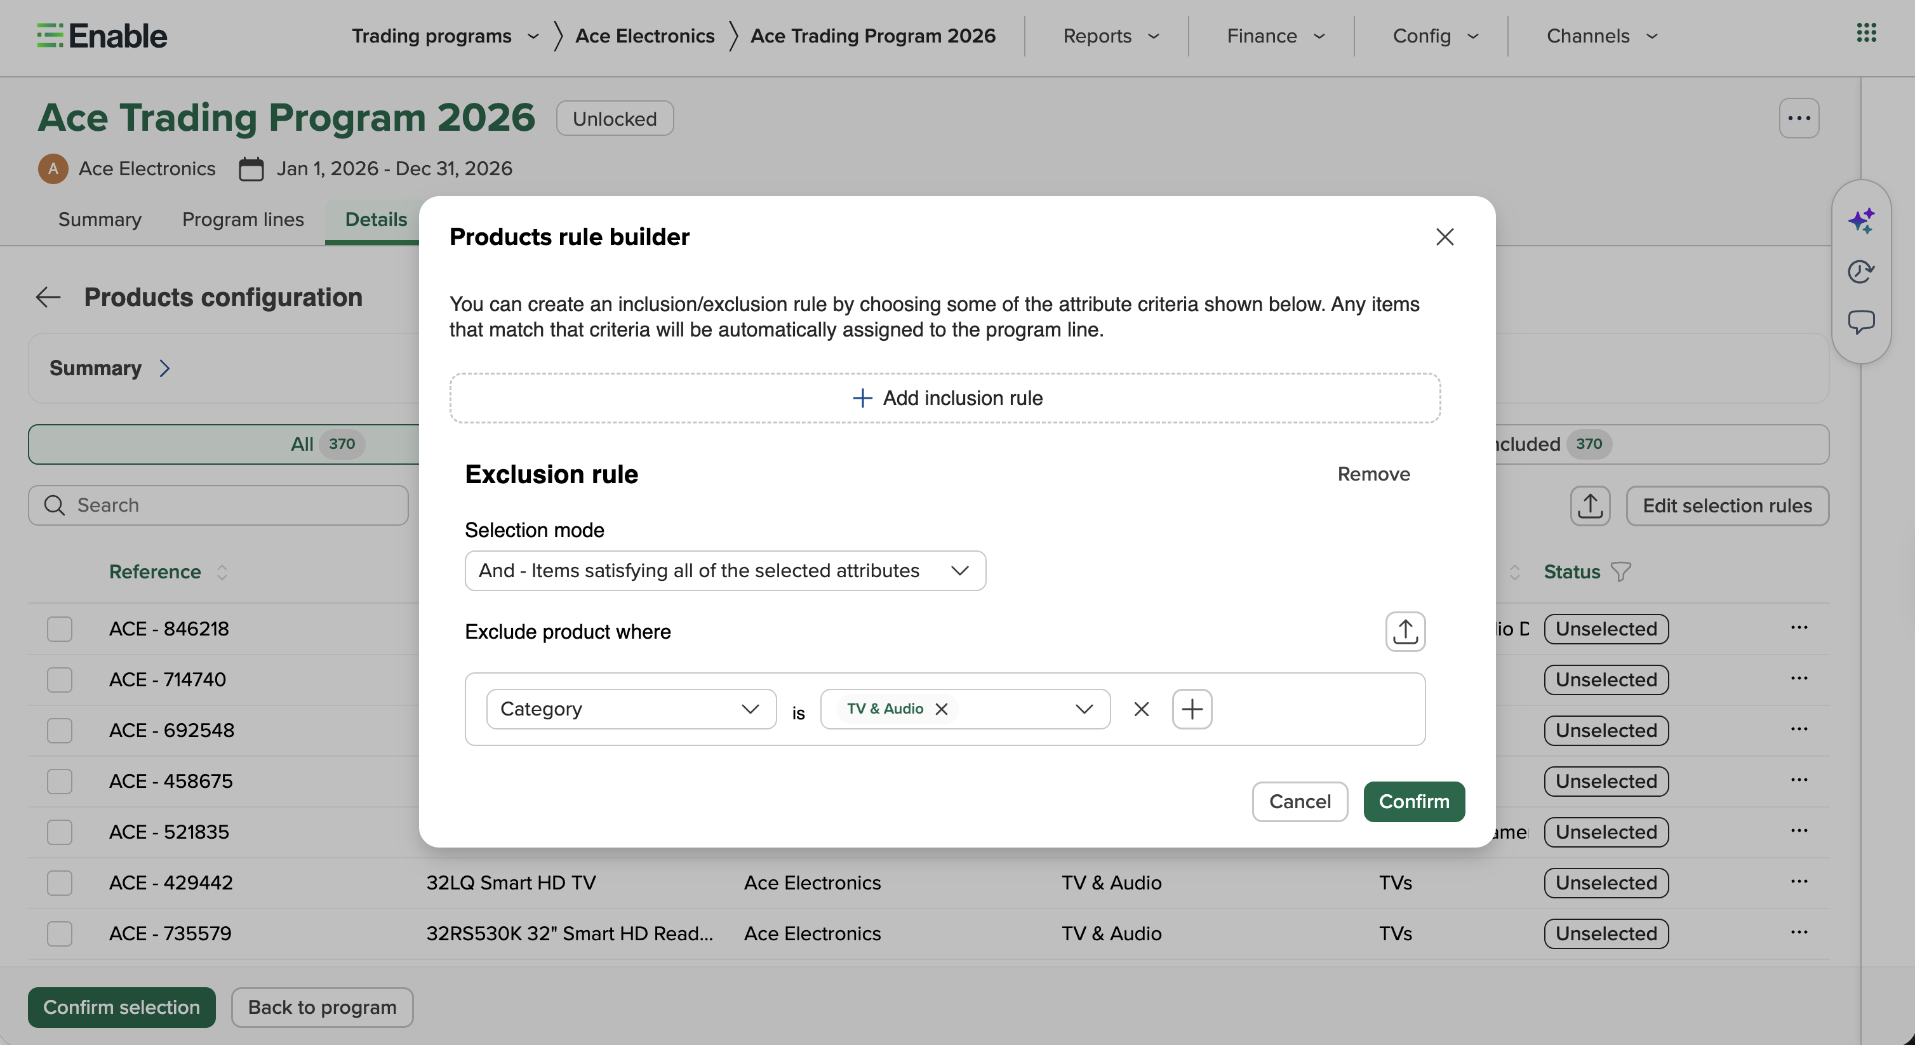Tick the checkbox for ACE - 429442
The height and width of the screenshot is (1045, 1915).
[60, 883]
